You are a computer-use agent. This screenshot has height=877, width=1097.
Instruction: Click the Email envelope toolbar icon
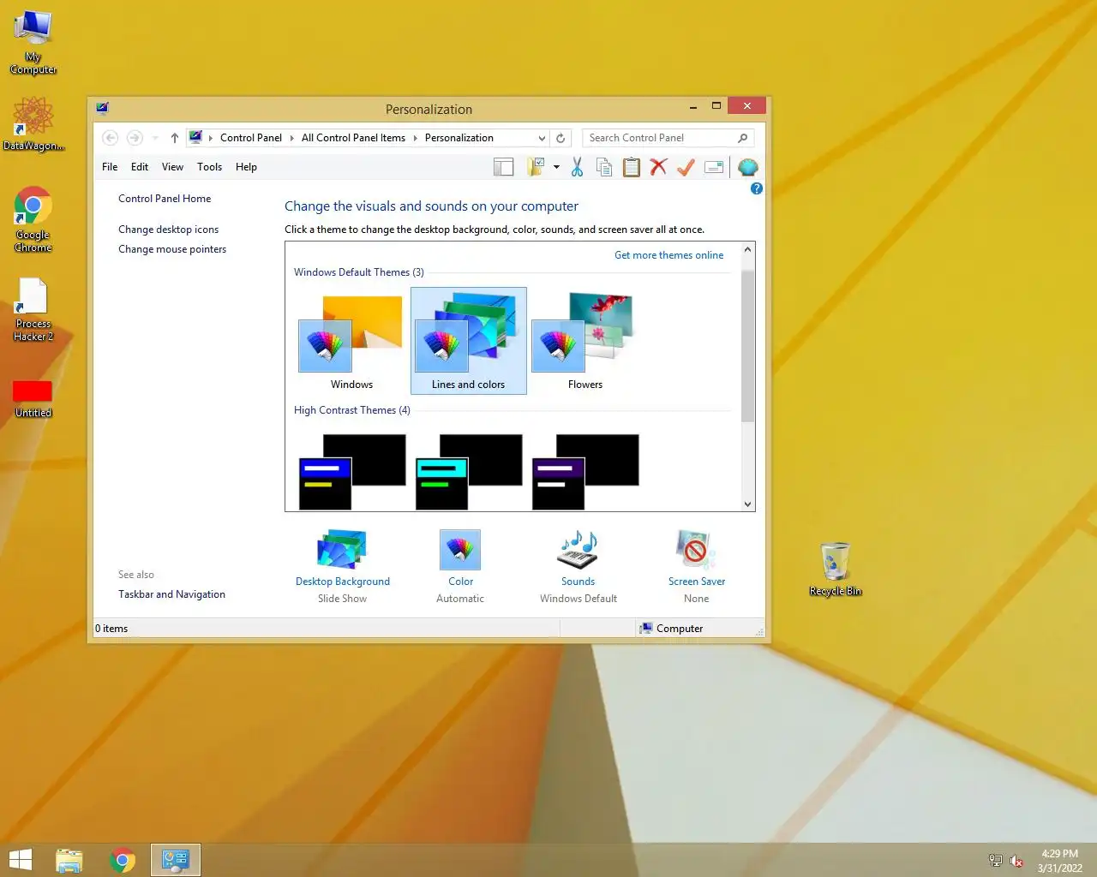714,167
